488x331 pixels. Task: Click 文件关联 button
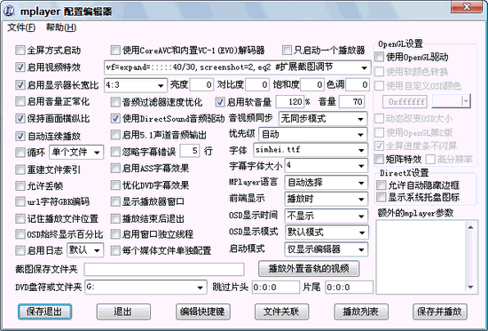281,311
